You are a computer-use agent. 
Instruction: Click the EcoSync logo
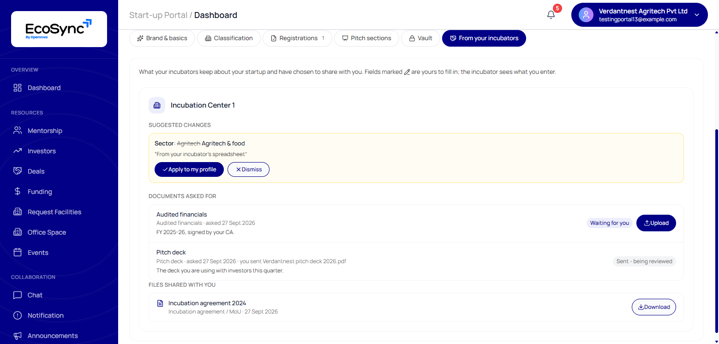tap(59, 29)
